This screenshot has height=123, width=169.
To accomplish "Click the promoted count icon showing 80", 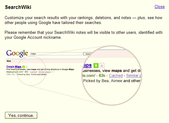I will (x=9, y=74).
